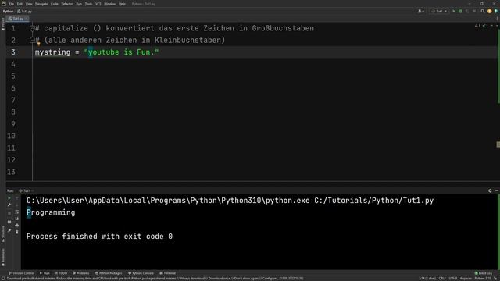
Task: Open the VCS menu
Action: 98,4
